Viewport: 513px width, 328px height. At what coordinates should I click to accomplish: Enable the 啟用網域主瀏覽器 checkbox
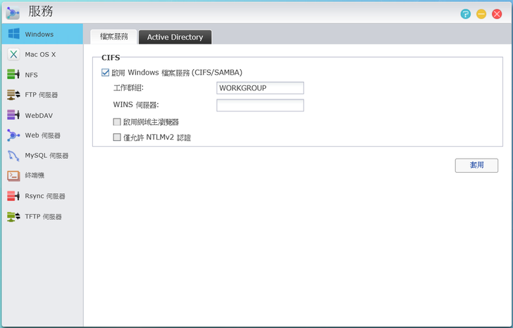[x=117, y=122]
